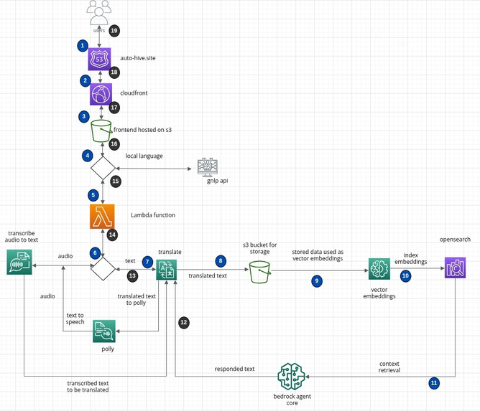
Task: Select the 'text to speech' label
Action: [75, 318]
